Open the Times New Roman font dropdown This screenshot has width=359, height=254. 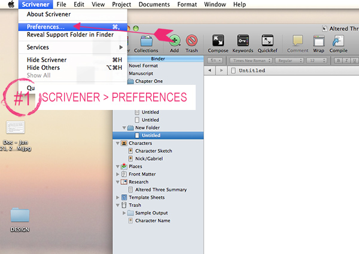[251, 60]
